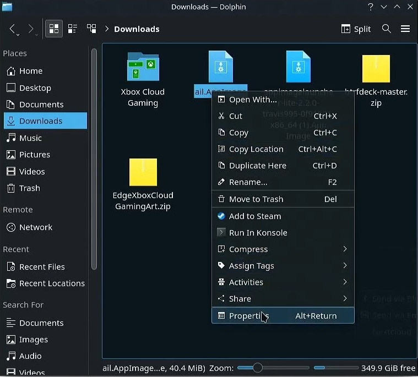Screen dimensions: 418x377
Task: Expand the Compress submenu
Action: click(283, 249)
